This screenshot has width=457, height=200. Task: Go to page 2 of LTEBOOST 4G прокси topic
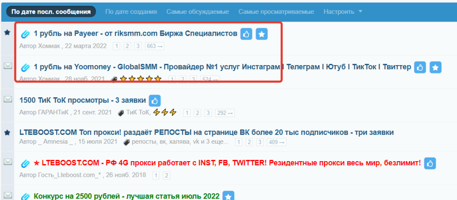point(166,175)
